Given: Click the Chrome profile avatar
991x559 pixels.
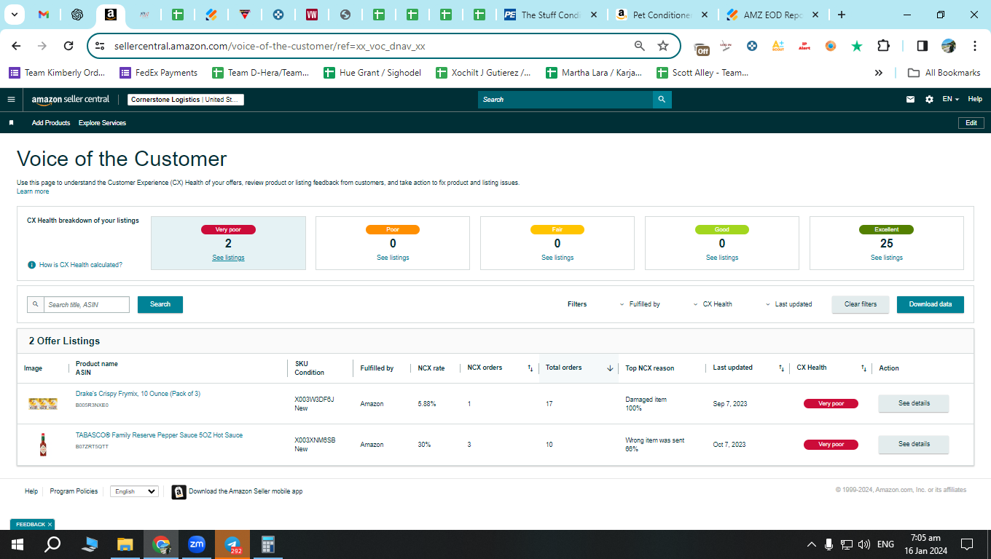Looking at the screenshot, I should pos(949,46).
